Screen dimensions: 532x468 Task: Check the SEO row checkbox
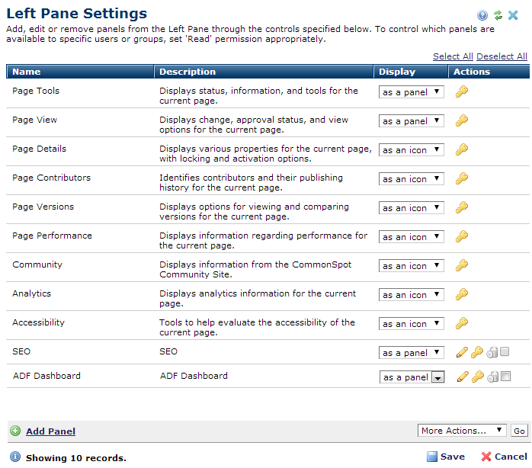pos(505,352)
